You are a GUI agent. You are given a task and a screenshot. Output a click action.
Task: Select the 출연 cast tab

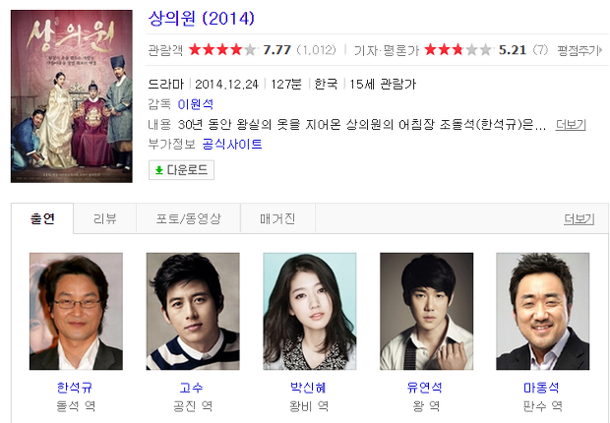pyautogui.click(x=42, y=218)
